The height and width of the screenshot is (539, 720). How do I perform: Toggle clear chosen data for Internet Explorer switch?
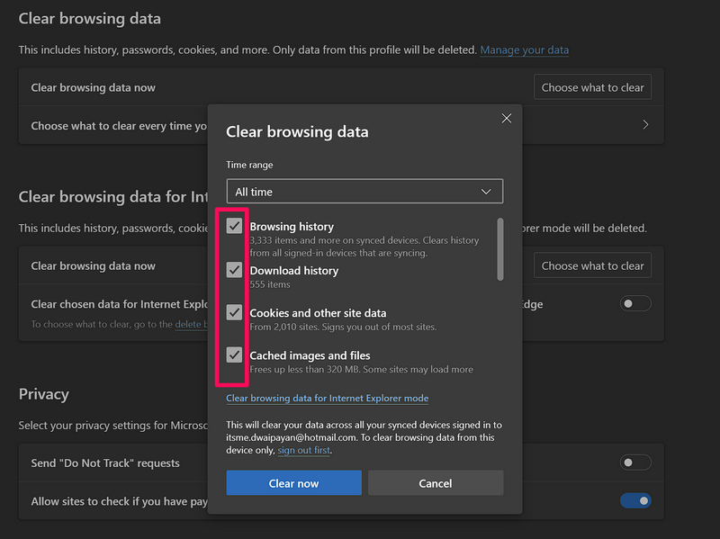635,304
